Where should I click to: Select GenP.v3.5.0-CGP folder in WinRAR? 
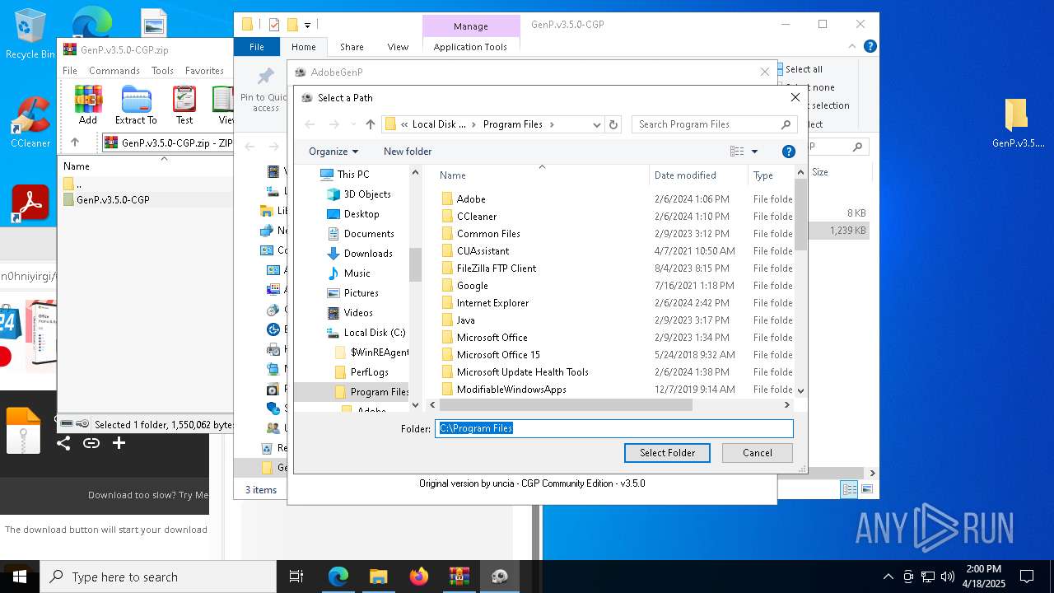click(113, 200)
